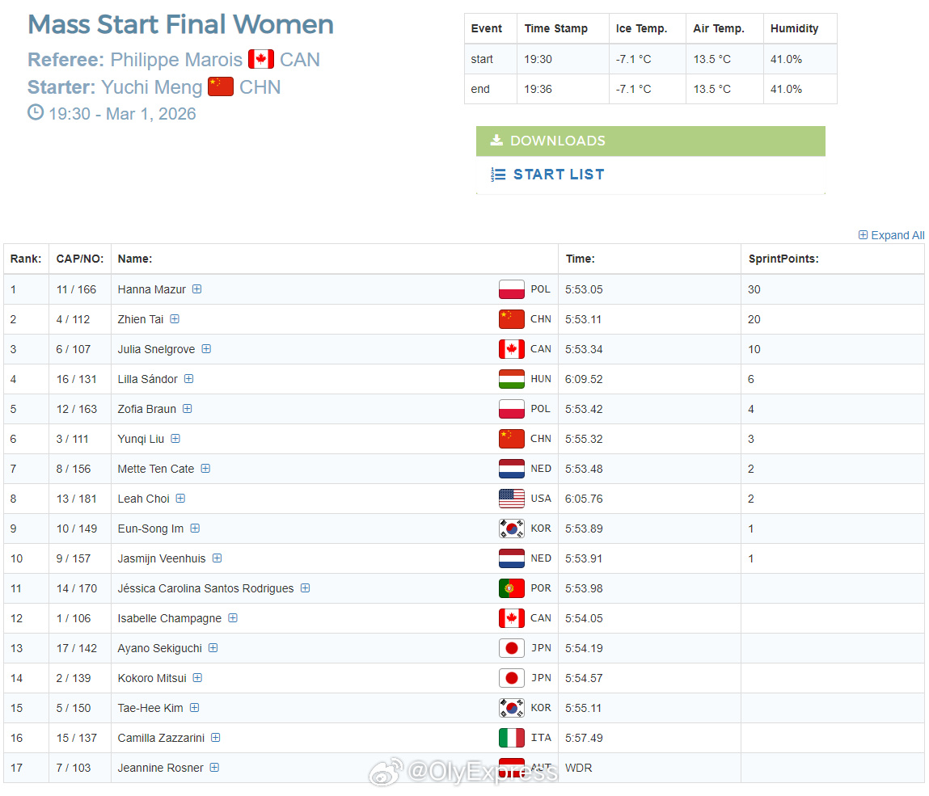Click the China flag next to starter Yuchi Meng
Screen dimensions: 929x796
click(221, 86)
